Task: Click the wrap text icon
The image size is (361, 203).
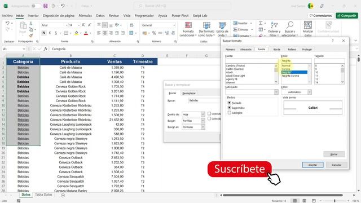Action: [131, 25]
